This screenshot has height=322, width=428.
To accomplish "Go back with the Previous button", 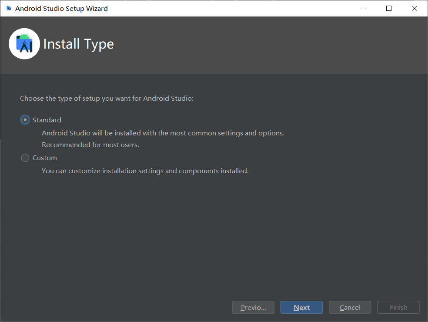I will click(253, 307).
